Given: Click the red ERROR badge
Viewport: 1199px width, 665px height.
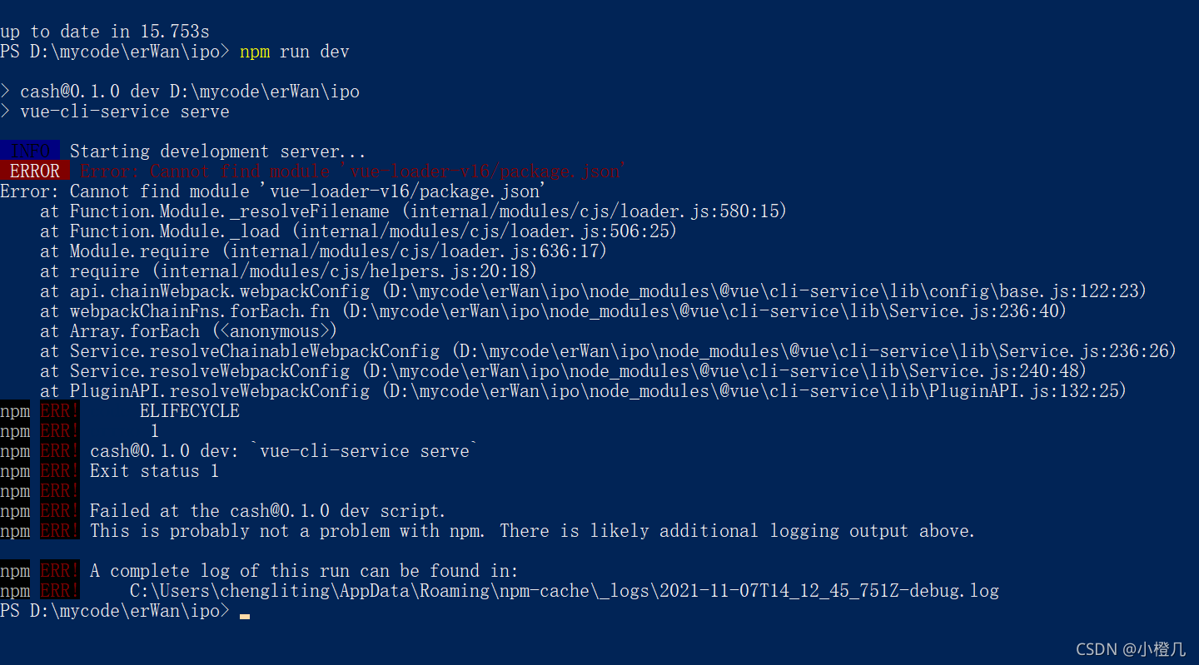Looking at the screenshot, I should tap(35, 171).
